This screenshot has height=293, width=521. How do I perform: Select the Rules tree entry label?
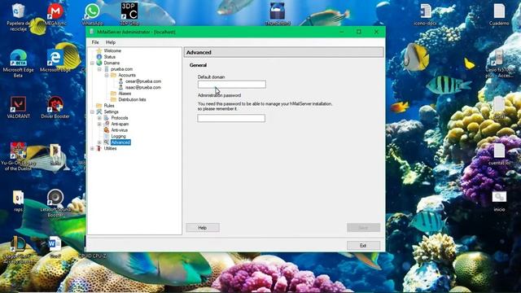[109, 106]
